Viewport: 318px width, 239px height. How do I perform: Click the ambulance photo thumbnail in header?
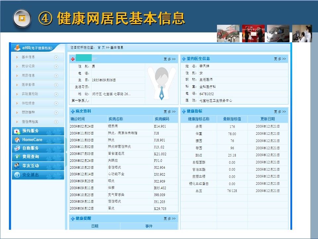278,33
